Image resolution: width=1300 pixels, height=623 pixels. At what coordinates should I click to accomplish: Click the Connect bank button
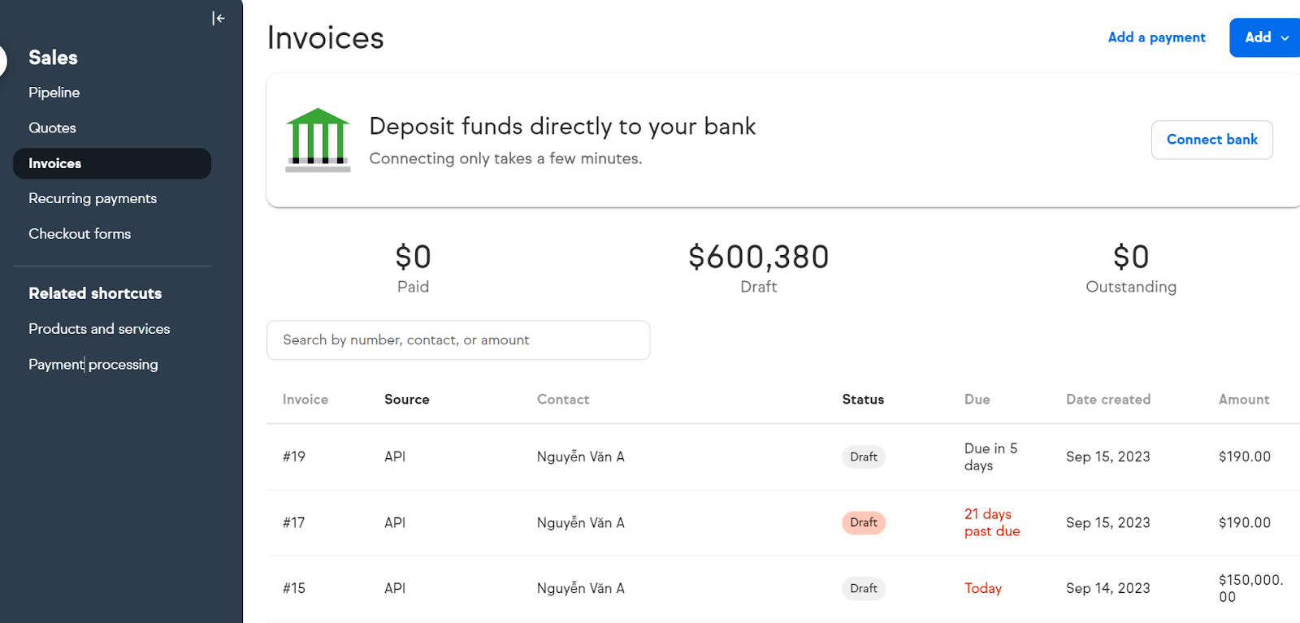pos(1211,140)
